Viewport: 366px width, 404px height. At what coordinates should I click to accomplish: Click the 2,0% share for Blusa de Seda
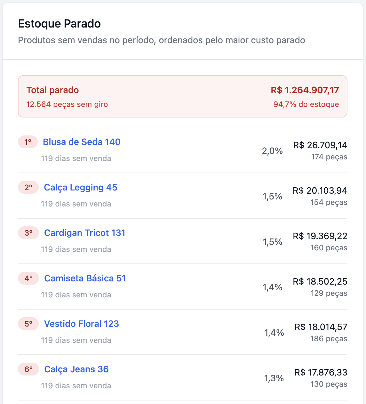click(x=272, y=151)
